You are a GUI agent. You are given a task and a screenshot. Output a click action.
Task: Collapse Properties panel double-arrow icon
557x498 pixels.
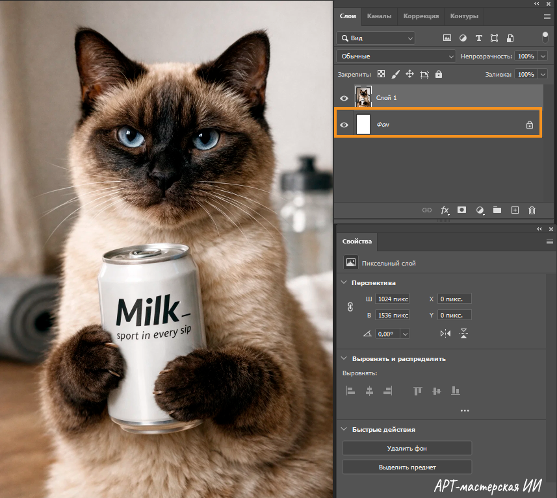[539, 229]
